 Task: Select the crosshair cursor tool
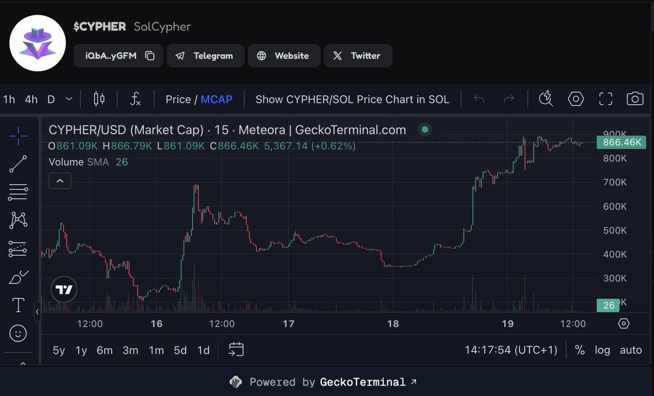click(19, 136)
